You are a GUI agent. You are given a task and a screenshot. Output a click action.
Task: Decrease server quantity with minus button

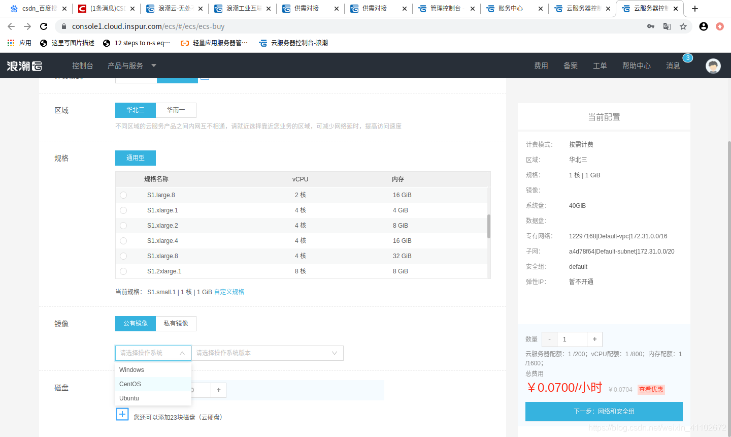click(x=549, y=339)
